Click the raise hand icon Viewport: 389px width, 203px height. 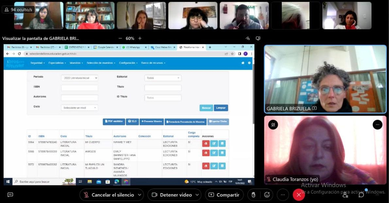point(253,195)
